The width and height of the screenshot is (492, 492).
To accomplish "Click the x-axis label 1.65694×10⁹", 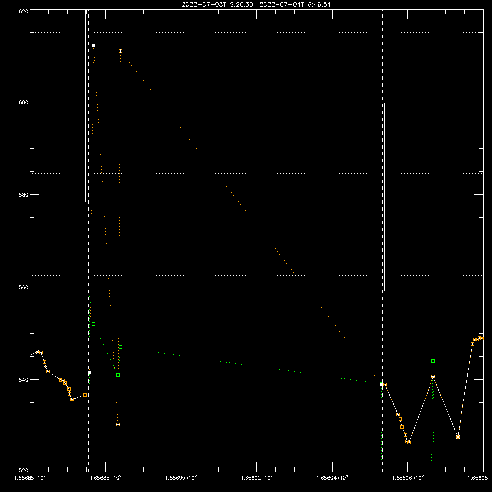I will 332,478.
